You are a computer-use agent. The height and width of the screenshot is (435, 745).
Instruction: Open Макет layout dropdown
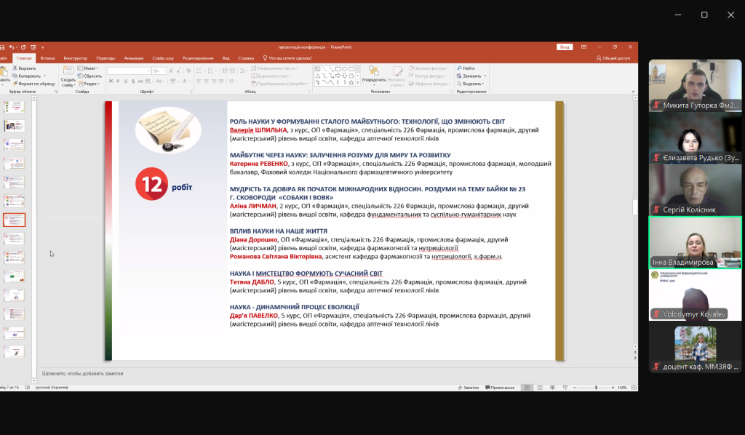[88, 68]
